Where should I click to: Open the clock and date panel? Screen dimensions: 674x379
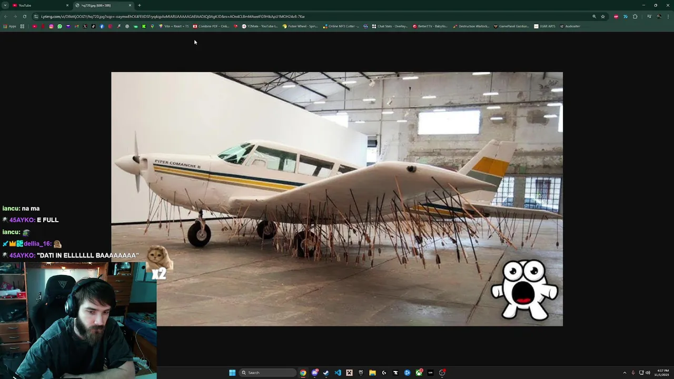tap(662, 373)
